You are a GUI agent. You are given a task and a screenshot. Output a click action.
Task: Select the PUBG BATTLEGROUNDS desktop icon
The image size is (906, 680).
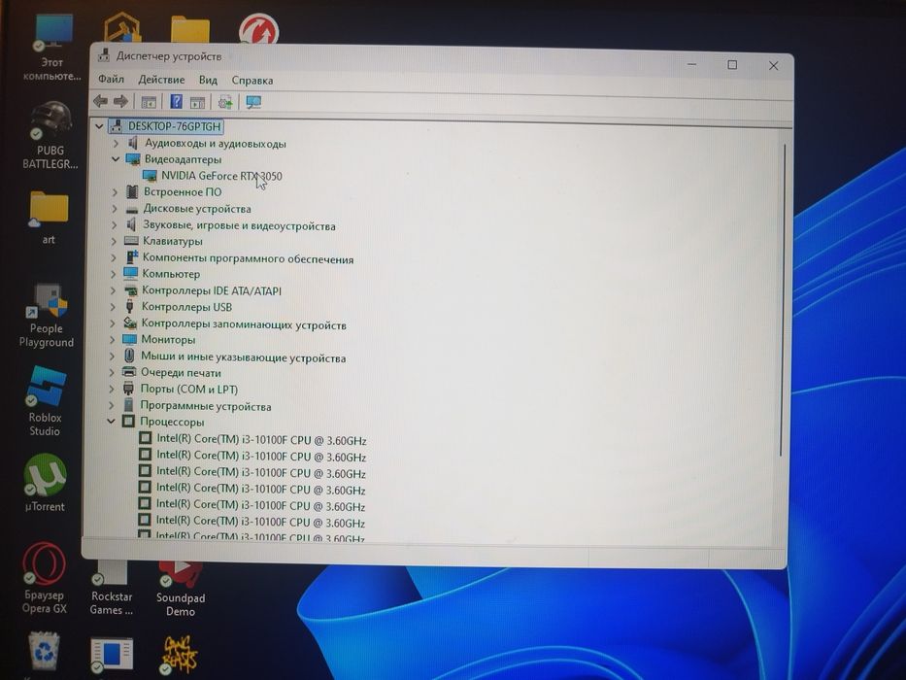[x=50, y=136]
